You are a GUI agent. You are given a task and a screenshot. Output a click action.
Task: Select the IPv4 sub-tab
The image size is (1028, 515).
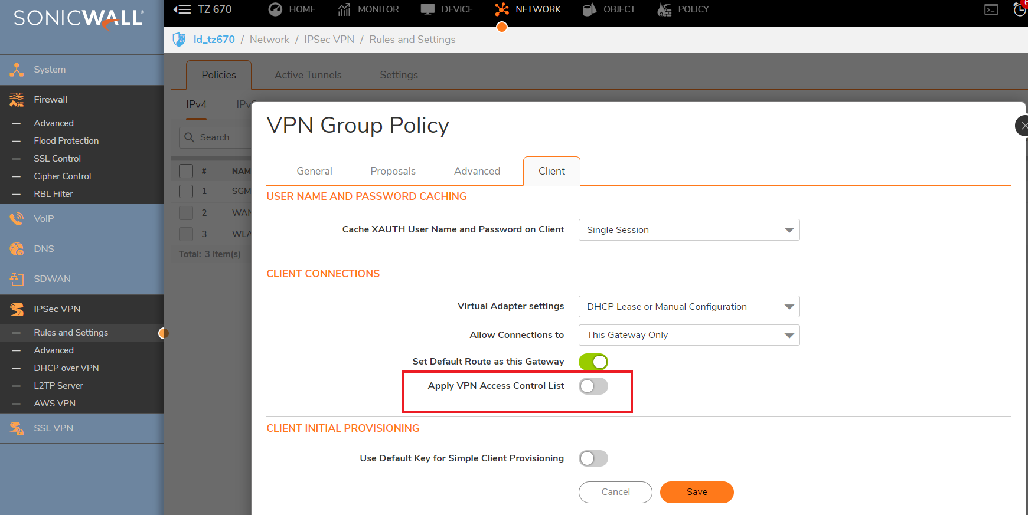point(197,104)
